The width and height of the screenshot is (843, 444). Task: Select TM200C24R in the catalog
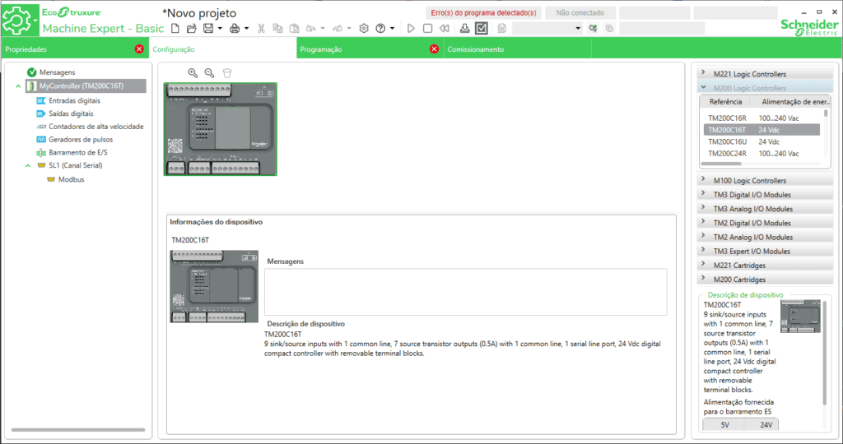tap(761, 154)
